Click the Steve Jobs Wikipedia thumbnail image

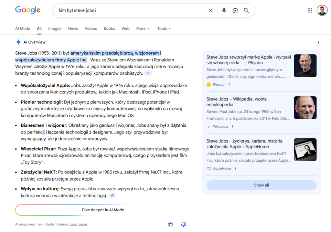[305, 108]
